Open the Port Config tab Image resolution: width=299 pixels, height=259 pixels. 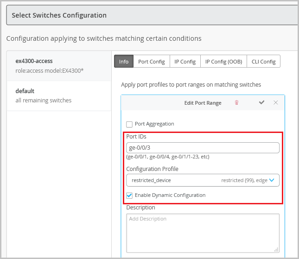(152, 62)
